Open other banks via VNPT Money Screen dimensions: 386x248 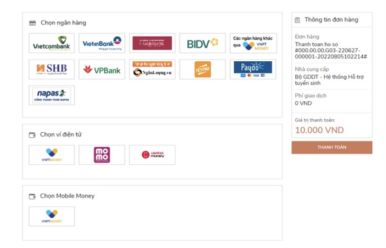tap(253, 43)
